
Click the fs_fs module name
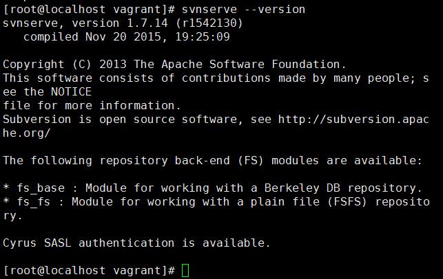(x=34, y=202)
